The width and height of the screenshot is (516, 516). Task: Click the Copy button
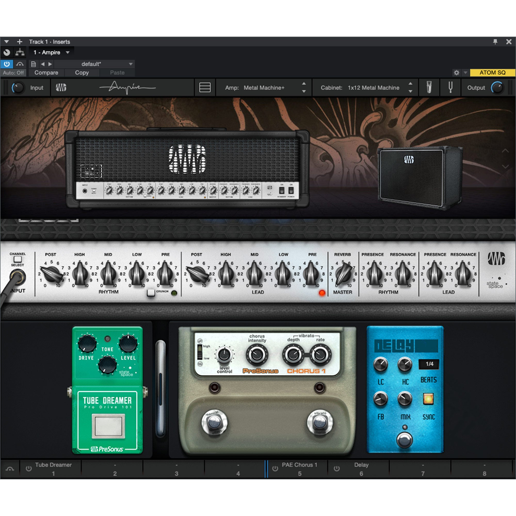pyautogui.click(x=82, y=73)
